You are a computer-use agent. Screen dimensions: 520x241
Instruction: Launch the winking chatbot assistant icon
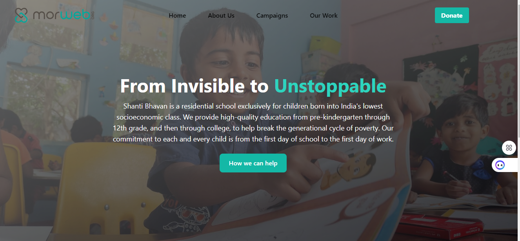click(500, 165)
